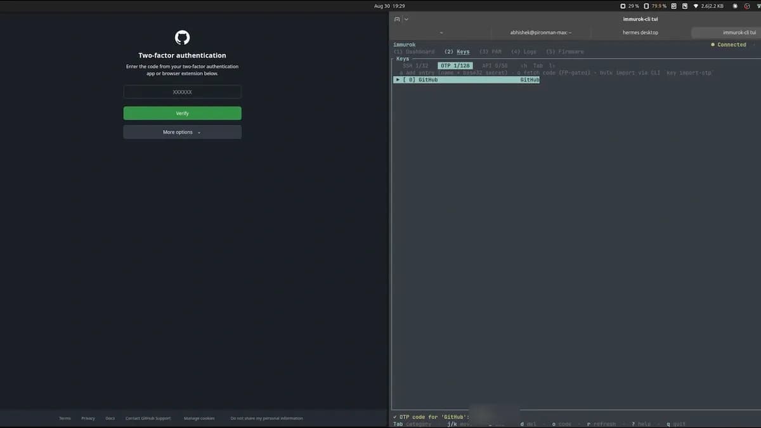Select the (2) Keys TUI tab
Viewport: 761px width, 428px height.
[457, 51]
